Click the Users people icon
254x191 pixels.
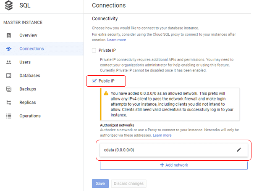click(x=9, y=62)
